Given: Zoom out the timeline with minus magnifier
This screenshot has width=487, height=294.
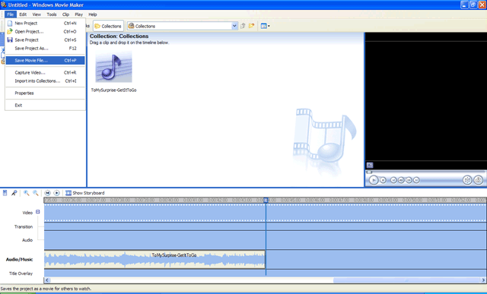Looking at the screenshot, I should 36,193.
